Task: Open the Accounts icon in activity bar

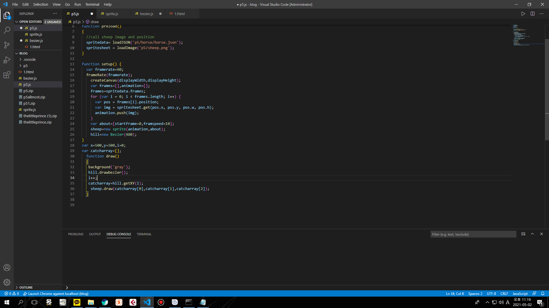Action: [7, 268]
